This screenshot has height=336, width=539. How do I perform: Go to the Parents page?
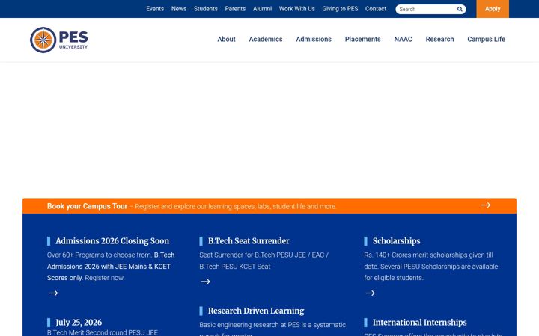(235, 9)
